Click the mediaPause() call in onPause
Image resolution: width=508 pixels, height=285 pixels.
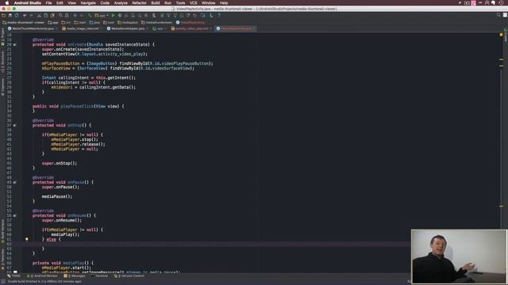tap(57, 196)
